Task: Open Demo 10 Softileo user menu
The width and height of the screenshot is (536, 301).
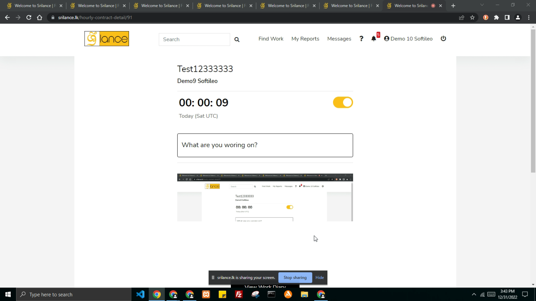Action: tap(408, 39)
